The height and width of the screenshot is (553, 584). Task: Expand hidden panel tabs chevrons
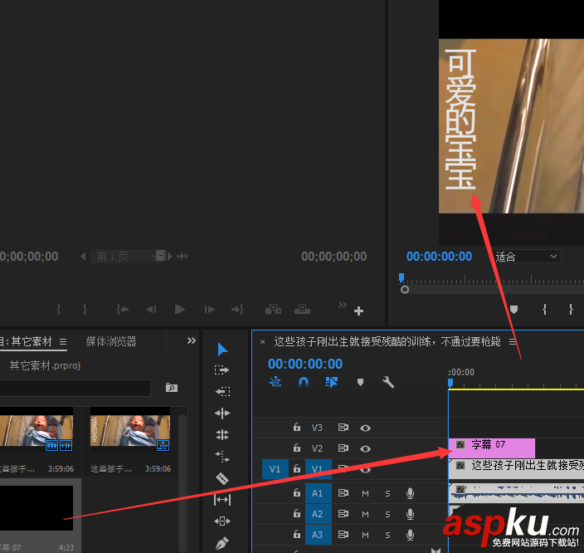pyautogui.click(x=192, y=340)
